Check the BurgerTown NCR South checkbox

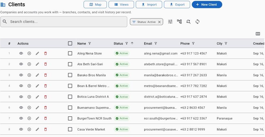pos(70,118)
